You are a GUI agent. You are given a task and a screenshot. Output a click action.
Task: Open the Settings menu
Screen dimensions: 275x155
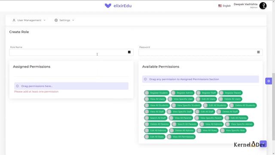pyautogui.click(x=64, y=20)
